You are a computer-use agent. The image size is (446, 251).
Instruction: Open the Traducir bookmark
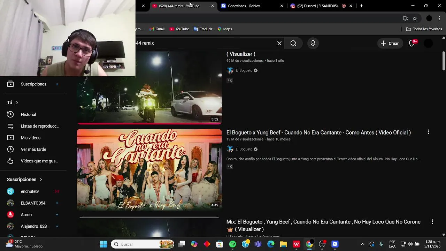(203, 29)
